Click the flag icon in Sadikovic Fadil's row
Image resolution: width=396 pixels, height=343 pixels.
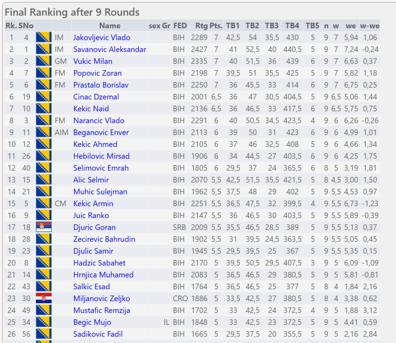tap(44, 334)
